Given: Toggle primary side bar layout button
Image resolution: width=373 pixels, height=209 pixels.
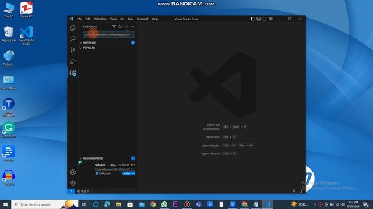Looking at the screenshot, I should (252, 19).
